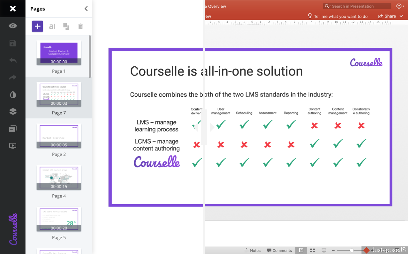Open the layers stack icon in sidebar
Viewport: 408px width, 254px height.
[13, 111]
